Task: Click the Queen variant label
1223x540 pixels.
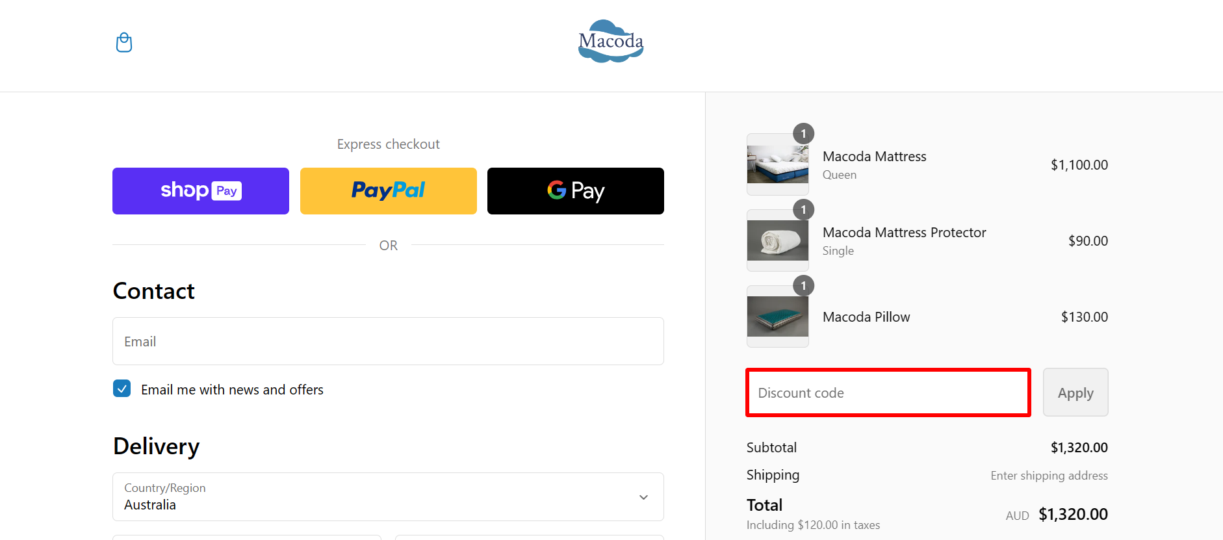Action: coord(840,175)
